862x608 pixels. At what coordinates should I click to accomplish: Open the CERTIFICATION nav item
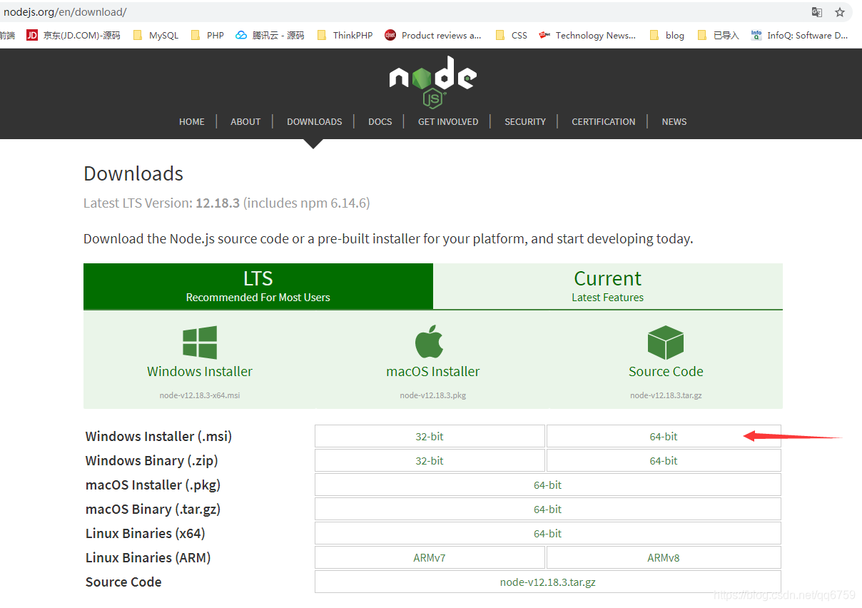coord(604,121)
